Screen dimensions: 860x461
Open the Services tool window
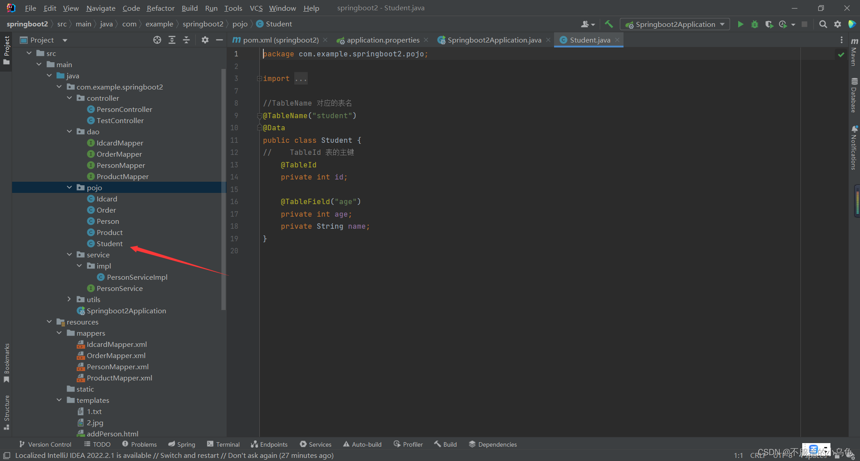coord(316,444)
